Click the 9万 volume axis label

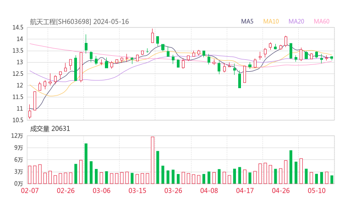coord(19,148)
